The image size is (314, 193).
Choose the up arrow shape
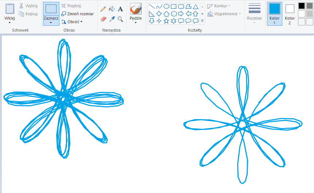pyautogui.click(x=196, y=14)
